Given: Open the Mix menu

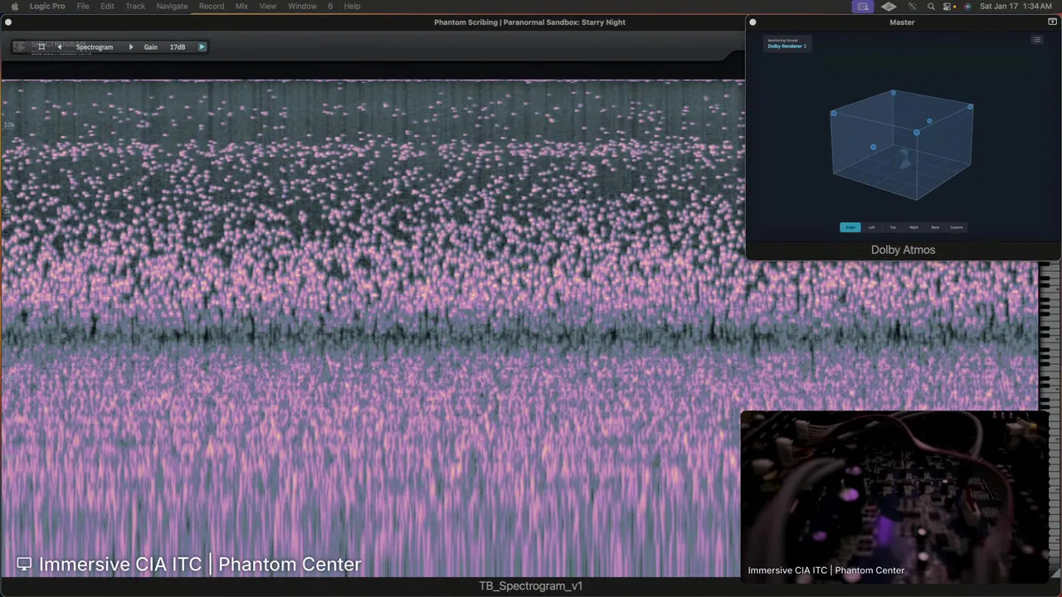Looking at the screenshot, I should (241, 6).
